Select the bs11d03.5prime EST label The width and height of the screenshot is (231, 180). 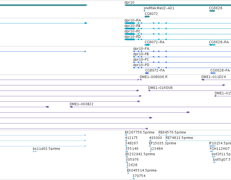pos(46,149)
